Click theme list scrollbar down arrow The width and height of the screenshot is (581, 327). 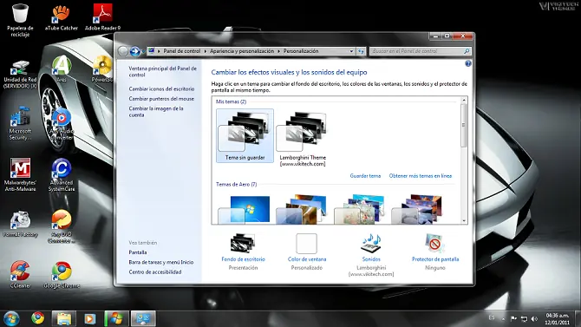pos(464,221)
